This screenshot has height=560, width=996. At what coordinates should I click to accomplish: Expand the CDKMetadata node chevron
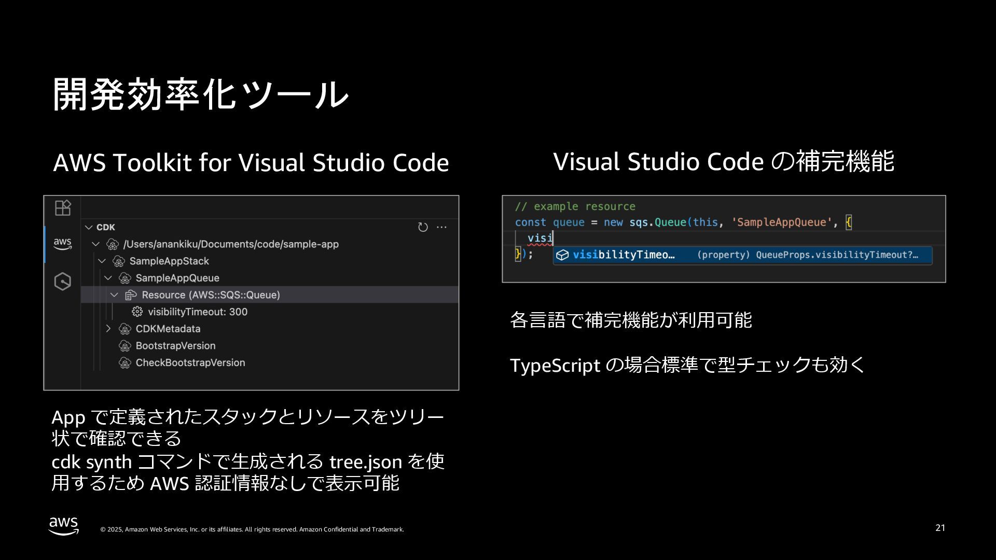(x=108, y=328)
